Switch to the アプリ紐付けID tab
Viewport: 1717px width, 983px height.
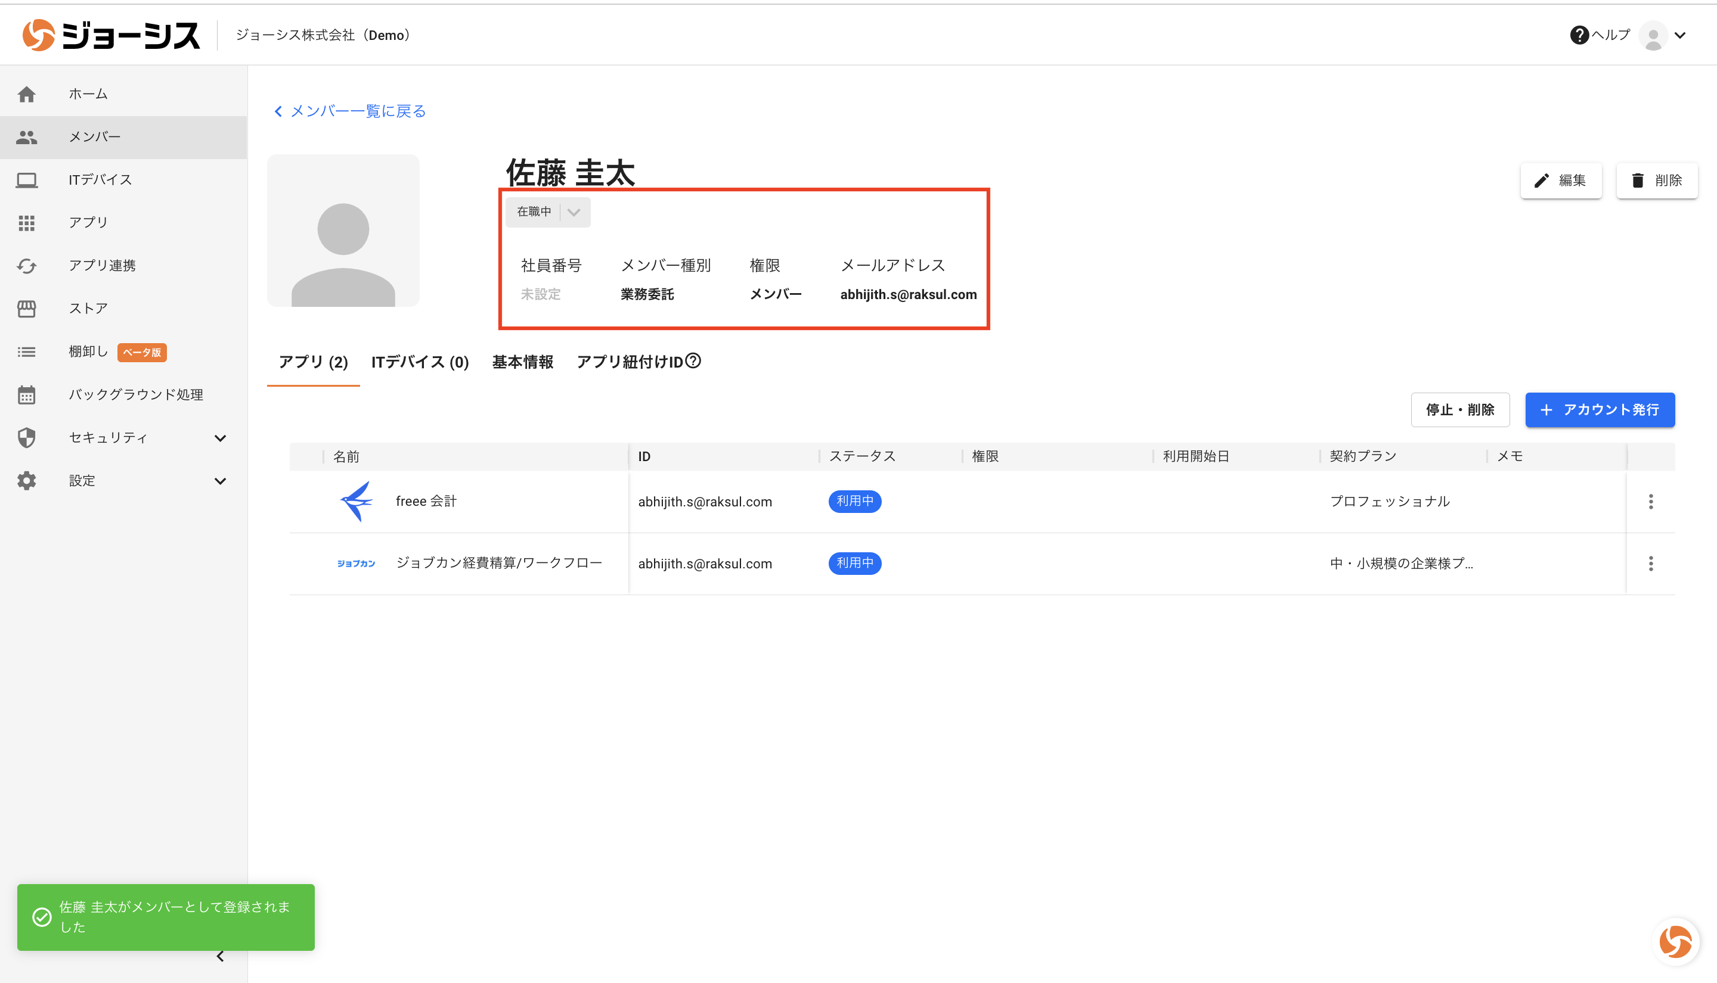630,363
